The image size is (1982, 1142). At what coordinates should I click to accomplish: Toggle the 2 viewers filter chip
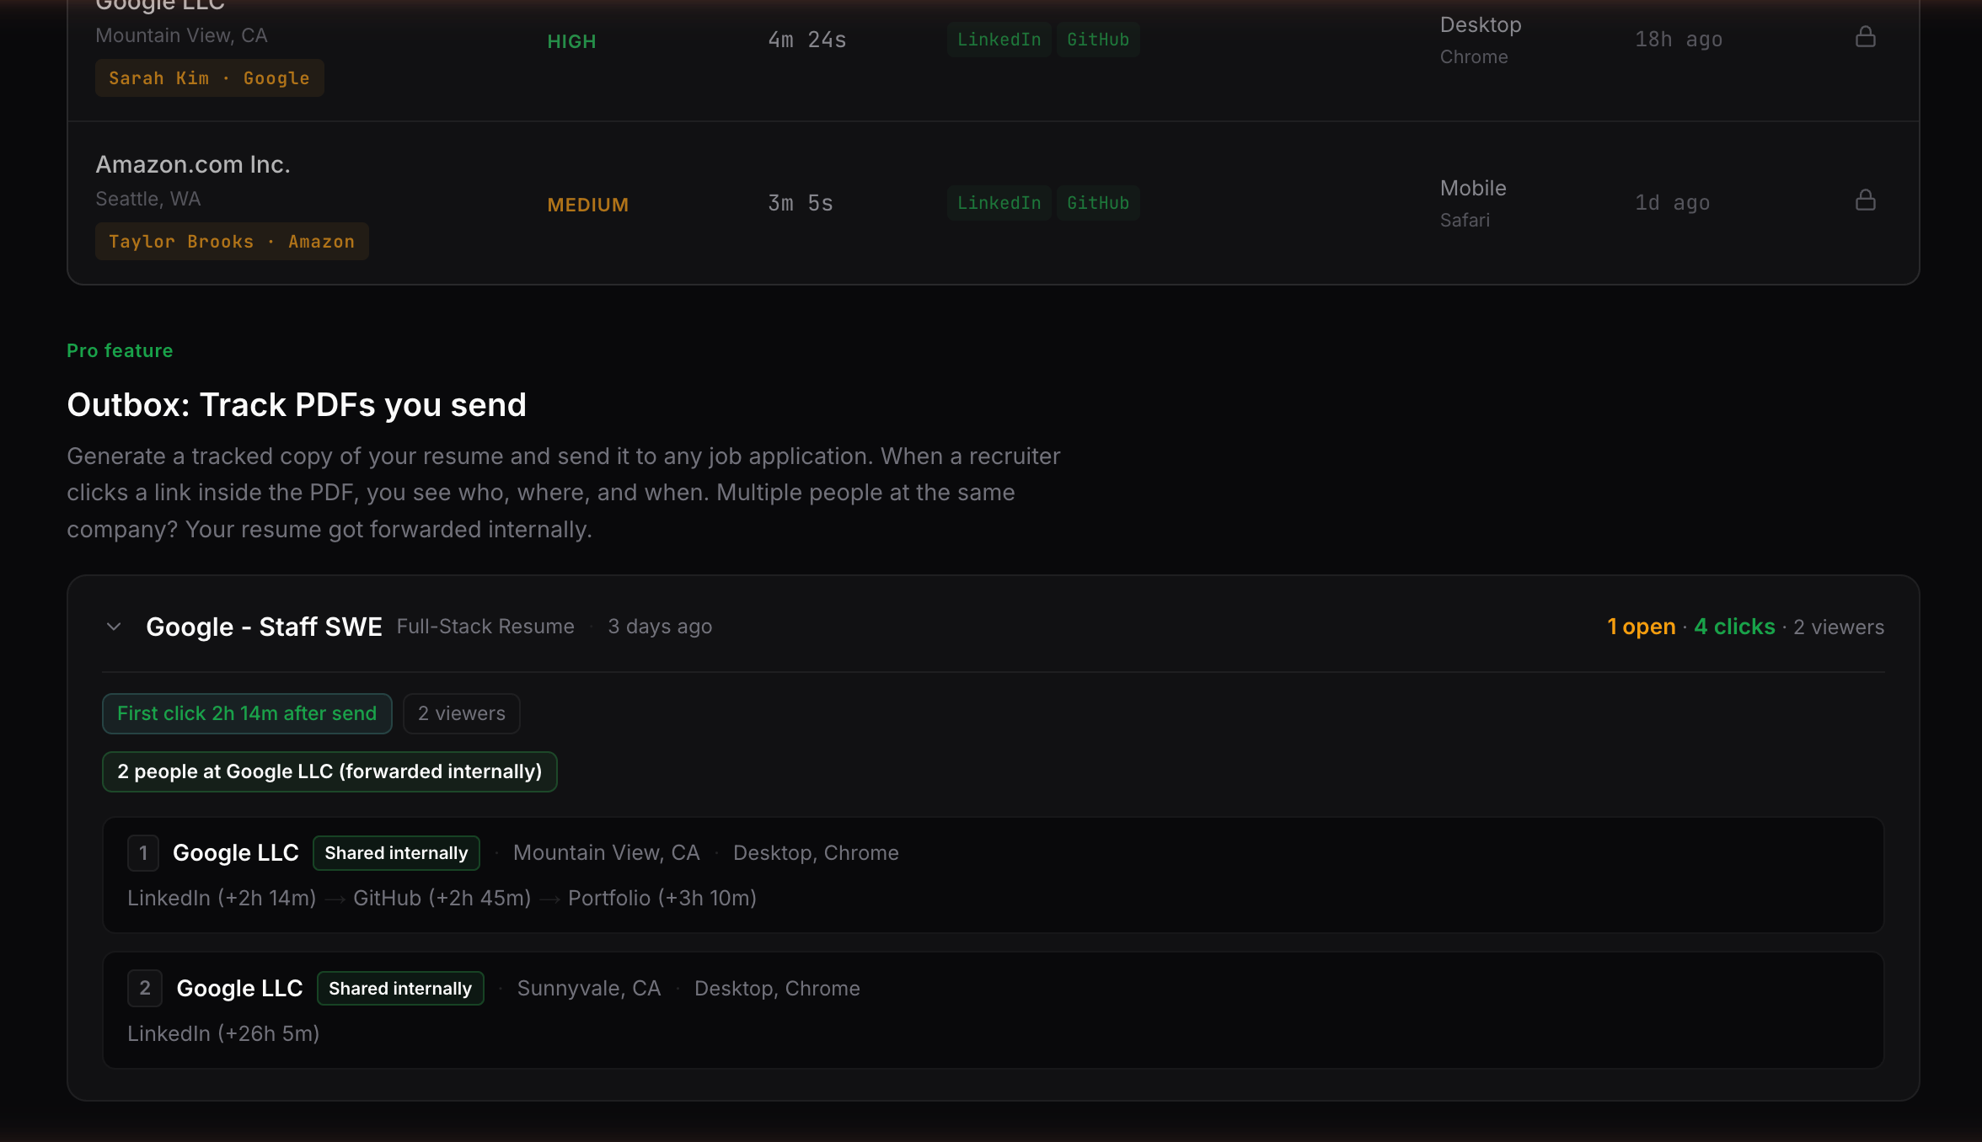tap(461, 713)
